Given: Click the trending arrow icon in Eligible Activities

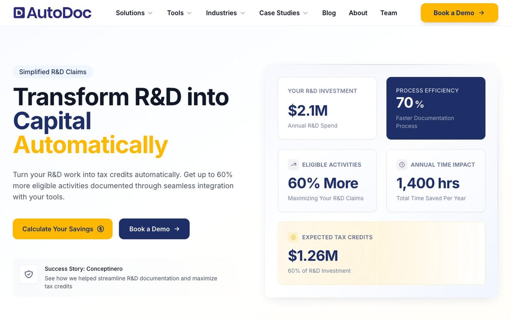Looking at the screenshot, I should click(x=293, y=165).
